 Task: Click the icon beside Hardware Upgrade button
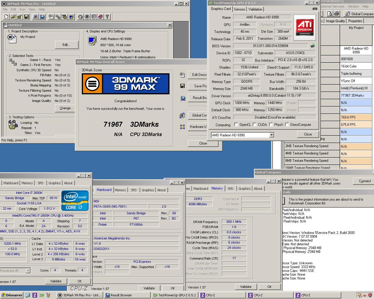click(x=182, y=127)
